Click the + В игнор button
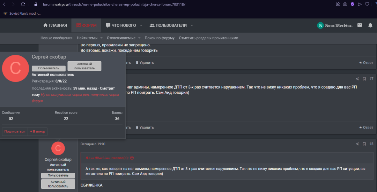 tap(38, 131)
